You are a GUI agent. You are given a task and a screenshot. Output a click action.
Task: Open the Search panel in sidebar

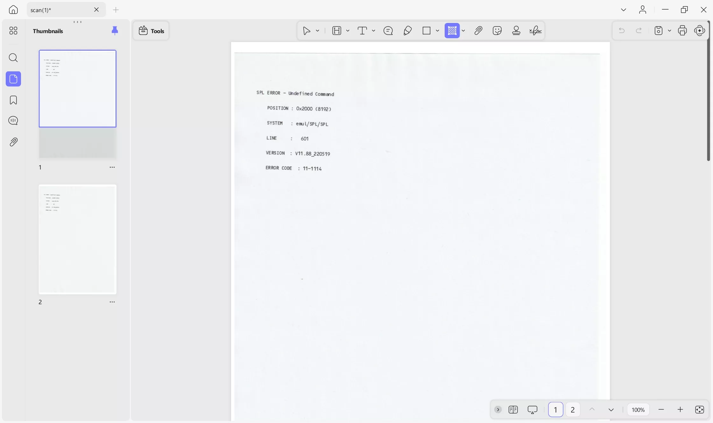click(x=13, y=58)
